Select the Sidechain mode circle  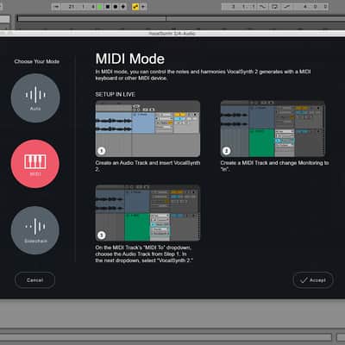[35, 230]
